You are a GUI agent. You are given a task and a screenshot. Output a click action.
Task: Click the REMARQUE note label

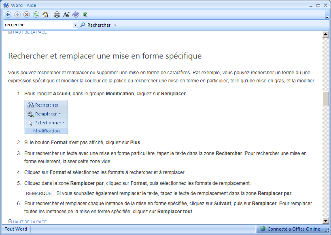[x=39, y=193]
